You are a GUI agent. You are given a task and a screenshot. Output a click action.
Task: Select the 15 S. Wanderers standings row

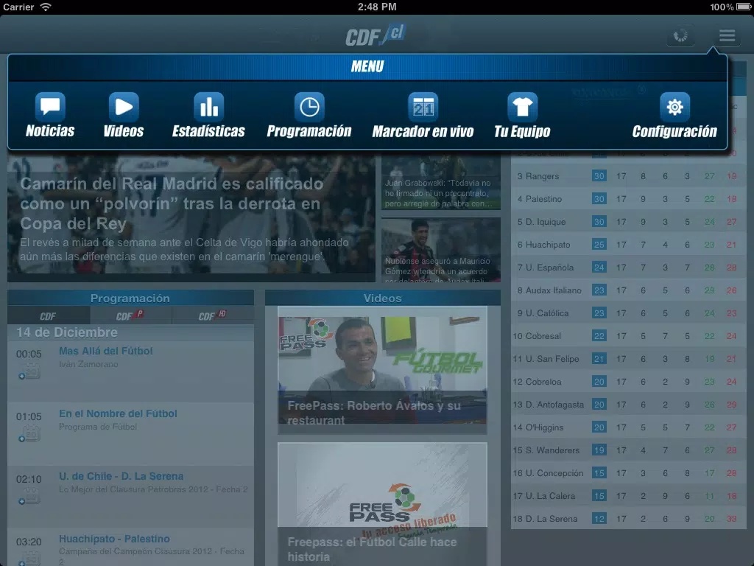pos(629,450)
